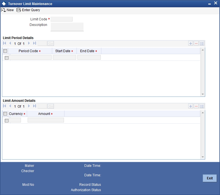Click the End Date cell in first row
Image resolution: width=220 pixels, height=195 pixels.
click(x=89, y=57)
